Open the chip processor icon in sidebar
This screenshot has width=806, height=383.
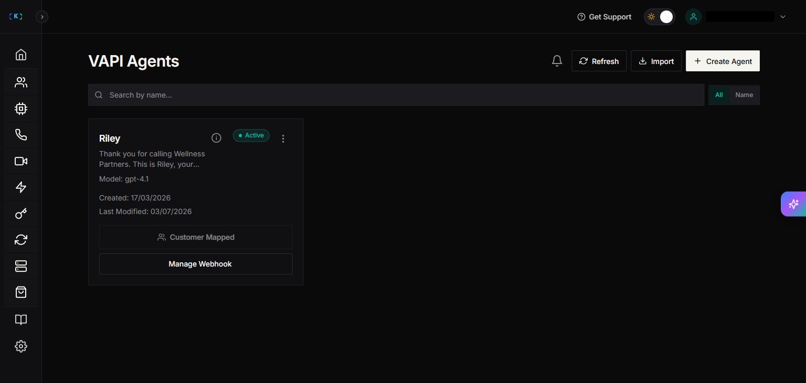click(x=21, y=109)
